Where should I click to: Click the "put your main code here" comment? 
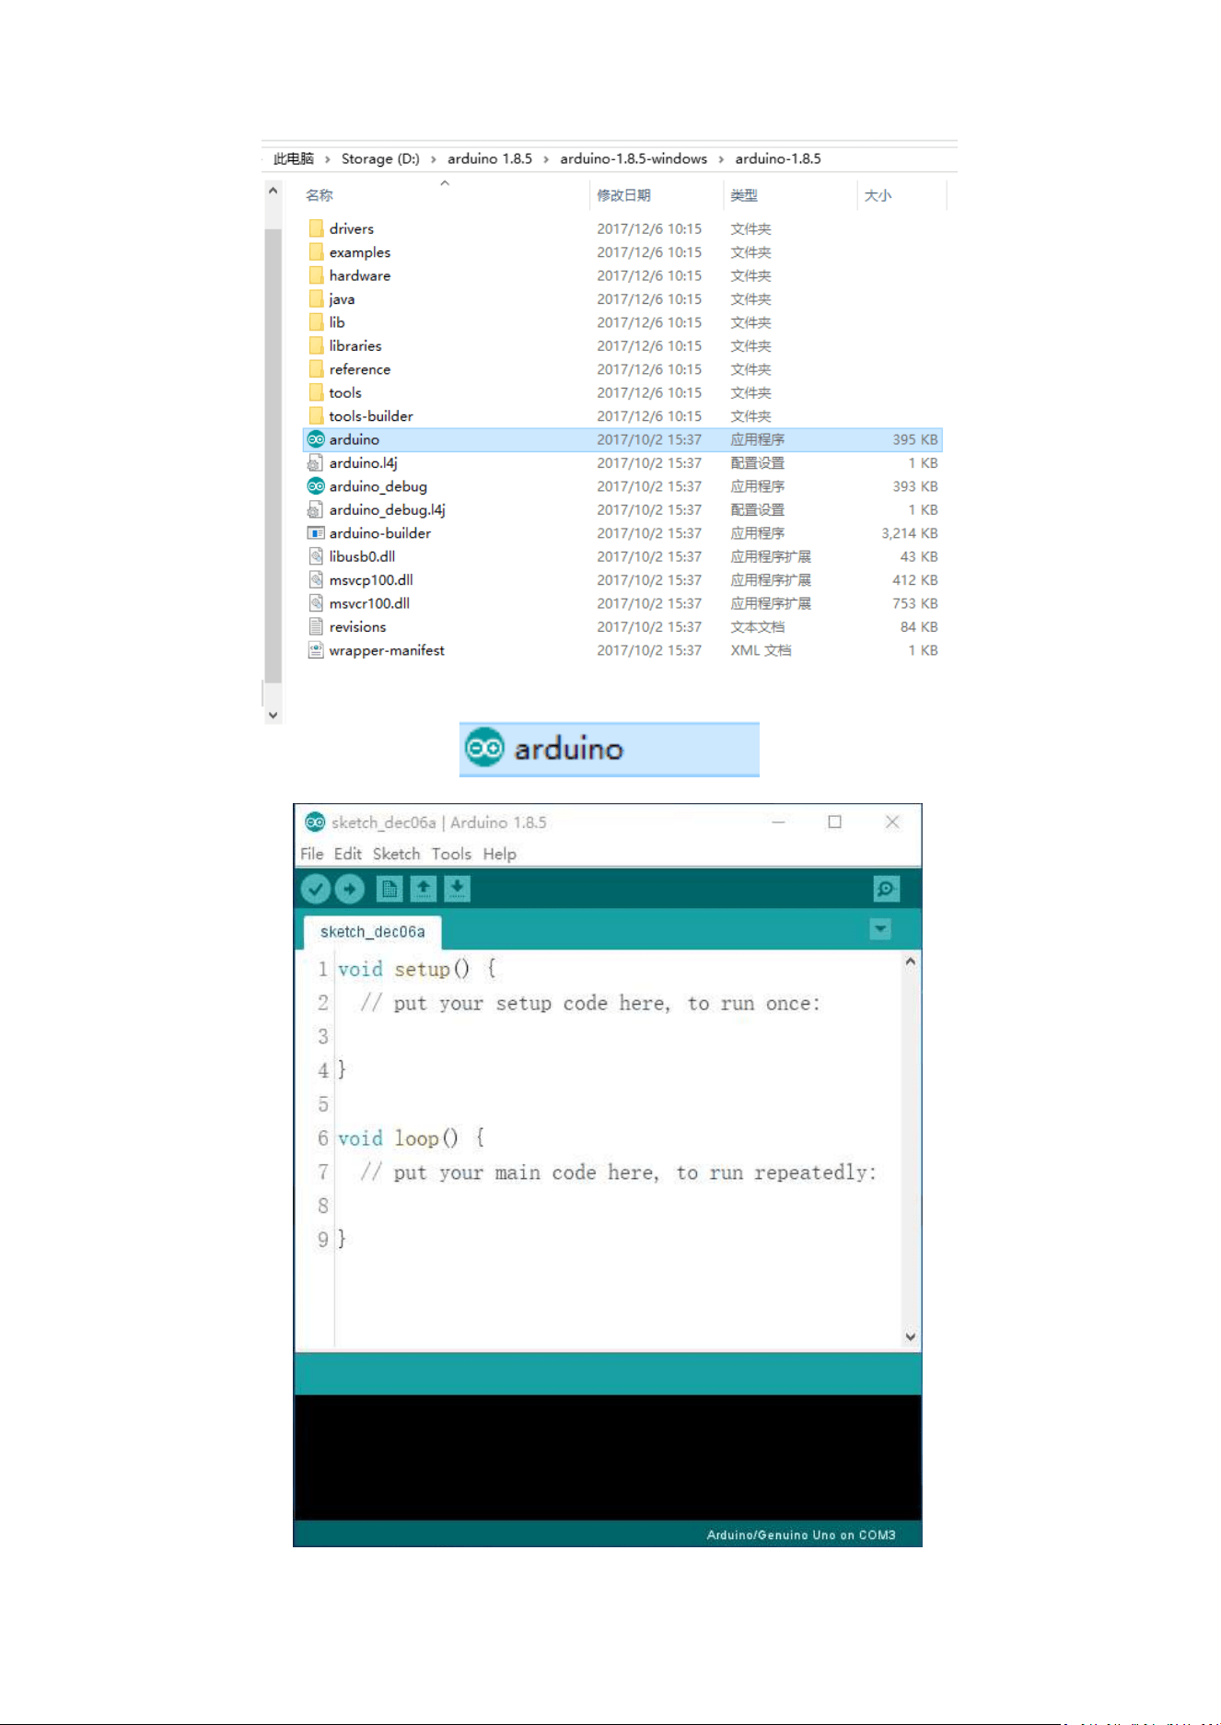pos(618,1172)
